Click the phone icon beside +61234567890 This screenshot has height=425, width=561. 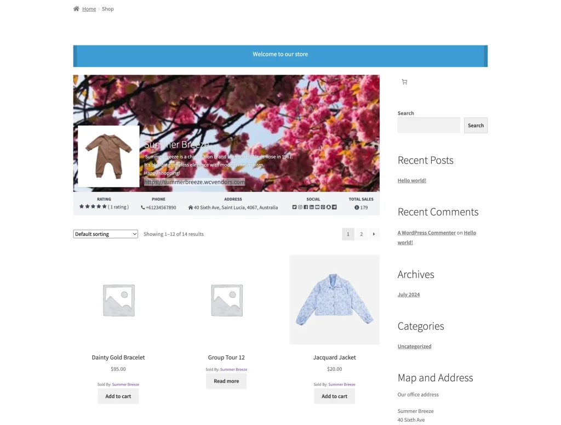(143, 207)
